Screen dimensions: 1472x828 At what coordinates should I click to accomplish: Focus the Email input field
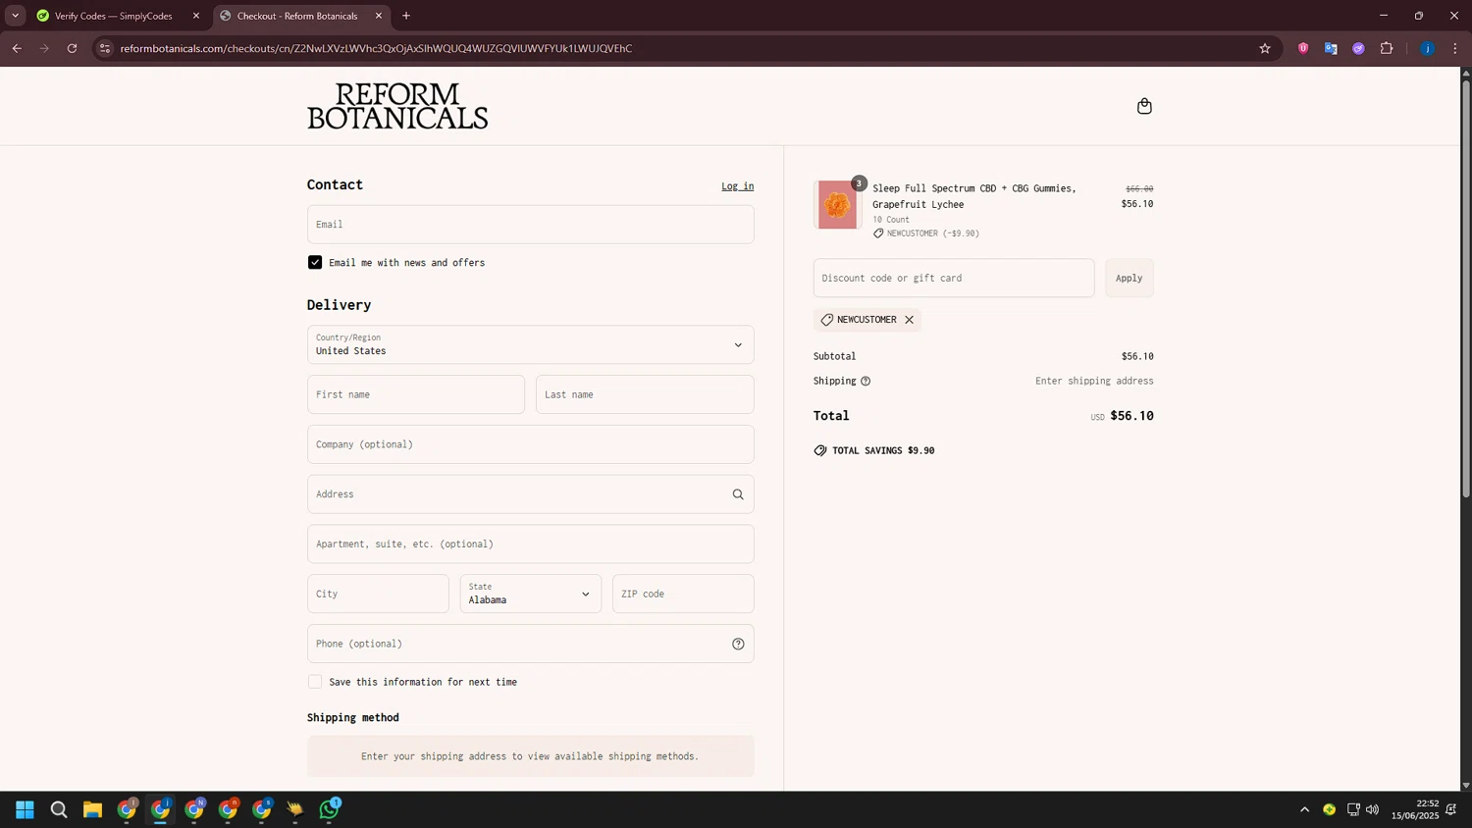coord(531,225)
